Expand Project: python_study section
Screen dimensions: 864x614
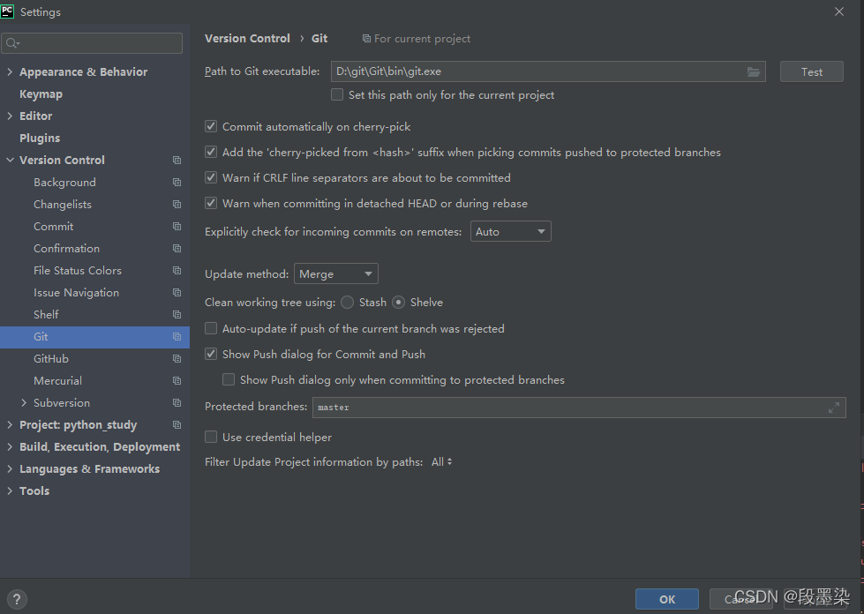(x=10, y=424)
